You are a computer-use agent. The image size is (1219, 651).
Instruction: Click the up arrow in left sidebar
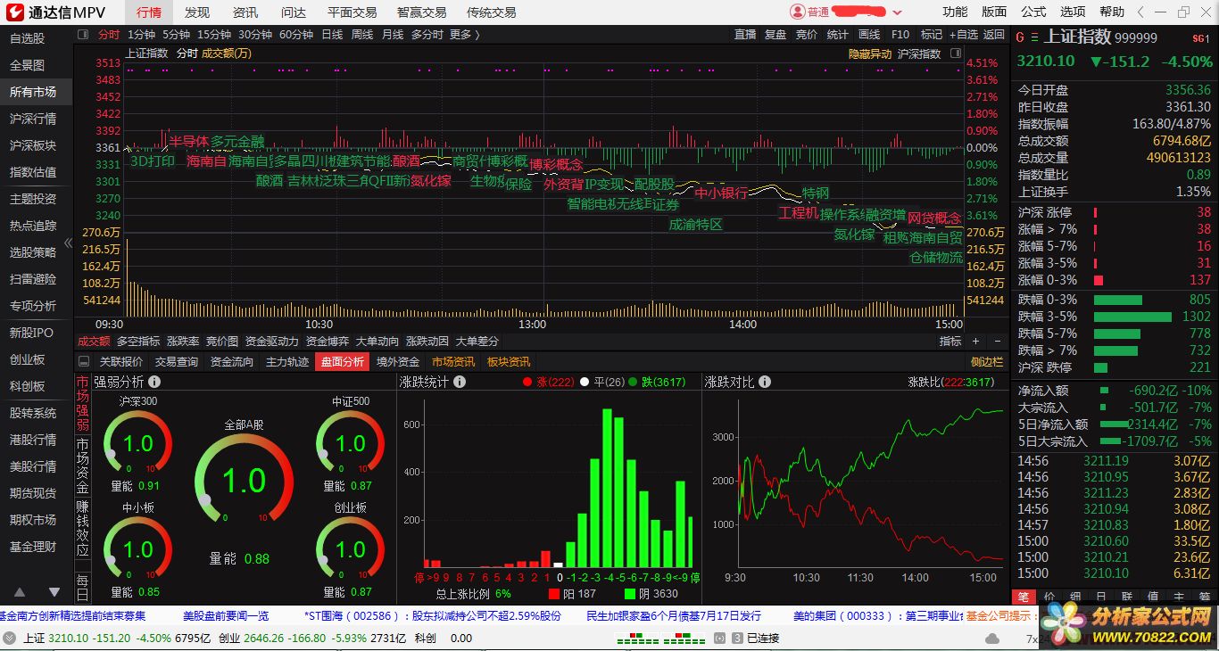(x=20, y=592)
